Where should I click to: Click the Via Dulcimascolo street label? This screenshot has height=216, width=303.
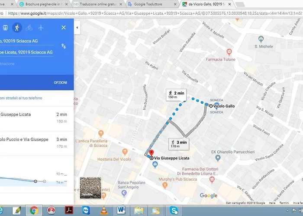click(x=145, y=97)
